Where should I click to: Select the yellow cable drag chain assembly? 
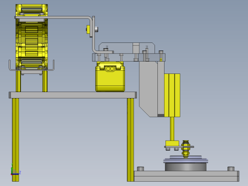click(31, 37)
